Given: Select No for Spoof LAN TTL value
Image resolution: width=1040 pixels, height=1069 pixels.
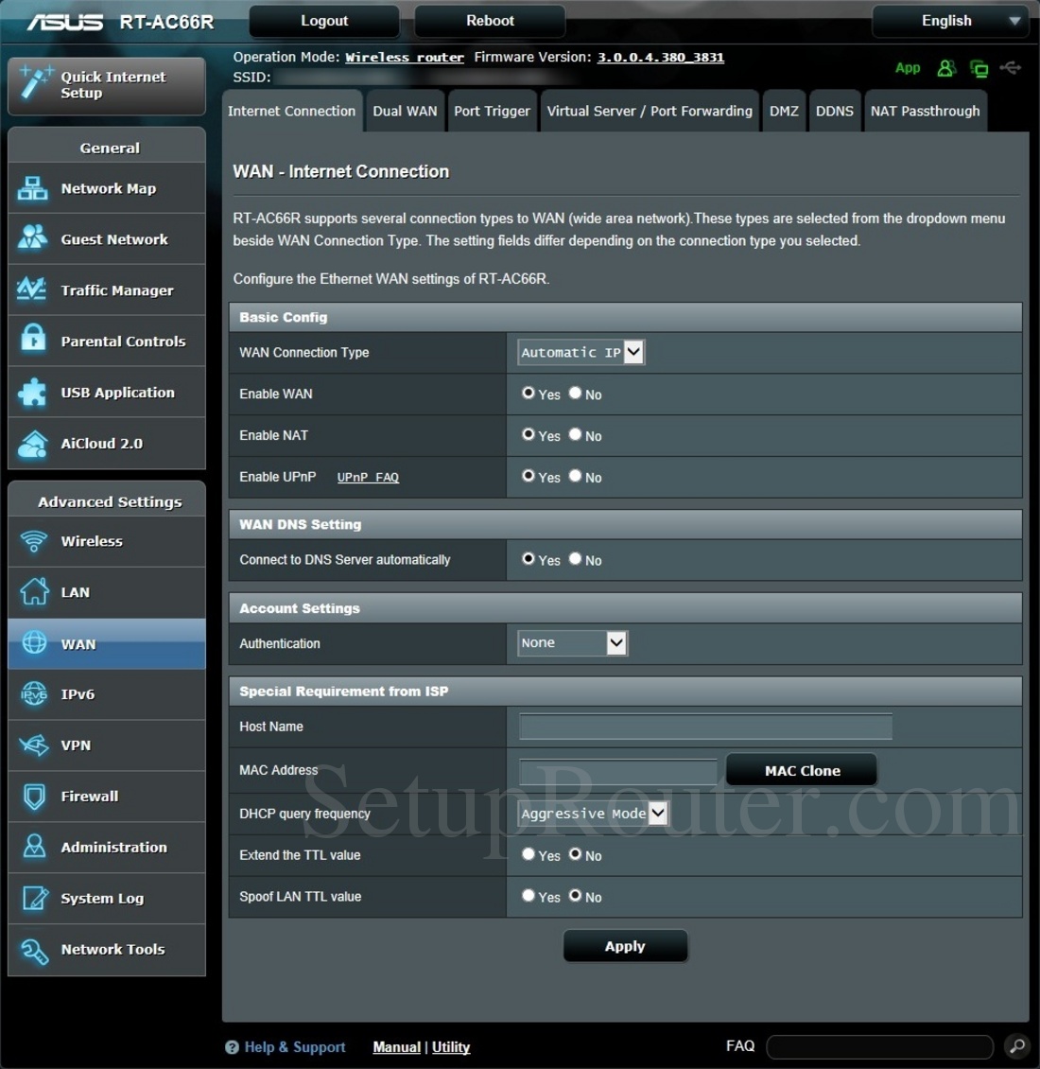Looking at the screenshot, I should click(x=575, y=896).
